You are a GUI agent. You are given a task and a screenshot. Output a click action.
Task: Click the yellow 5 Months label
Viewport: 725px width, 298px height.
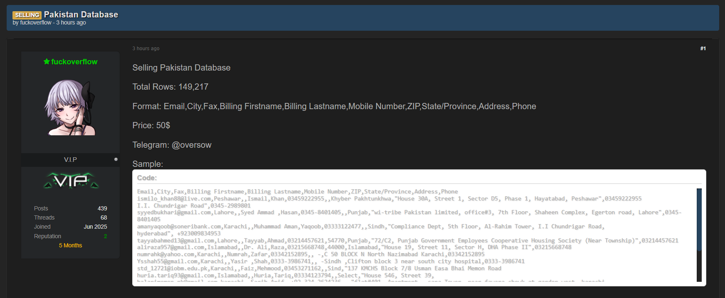click(70, 245)
